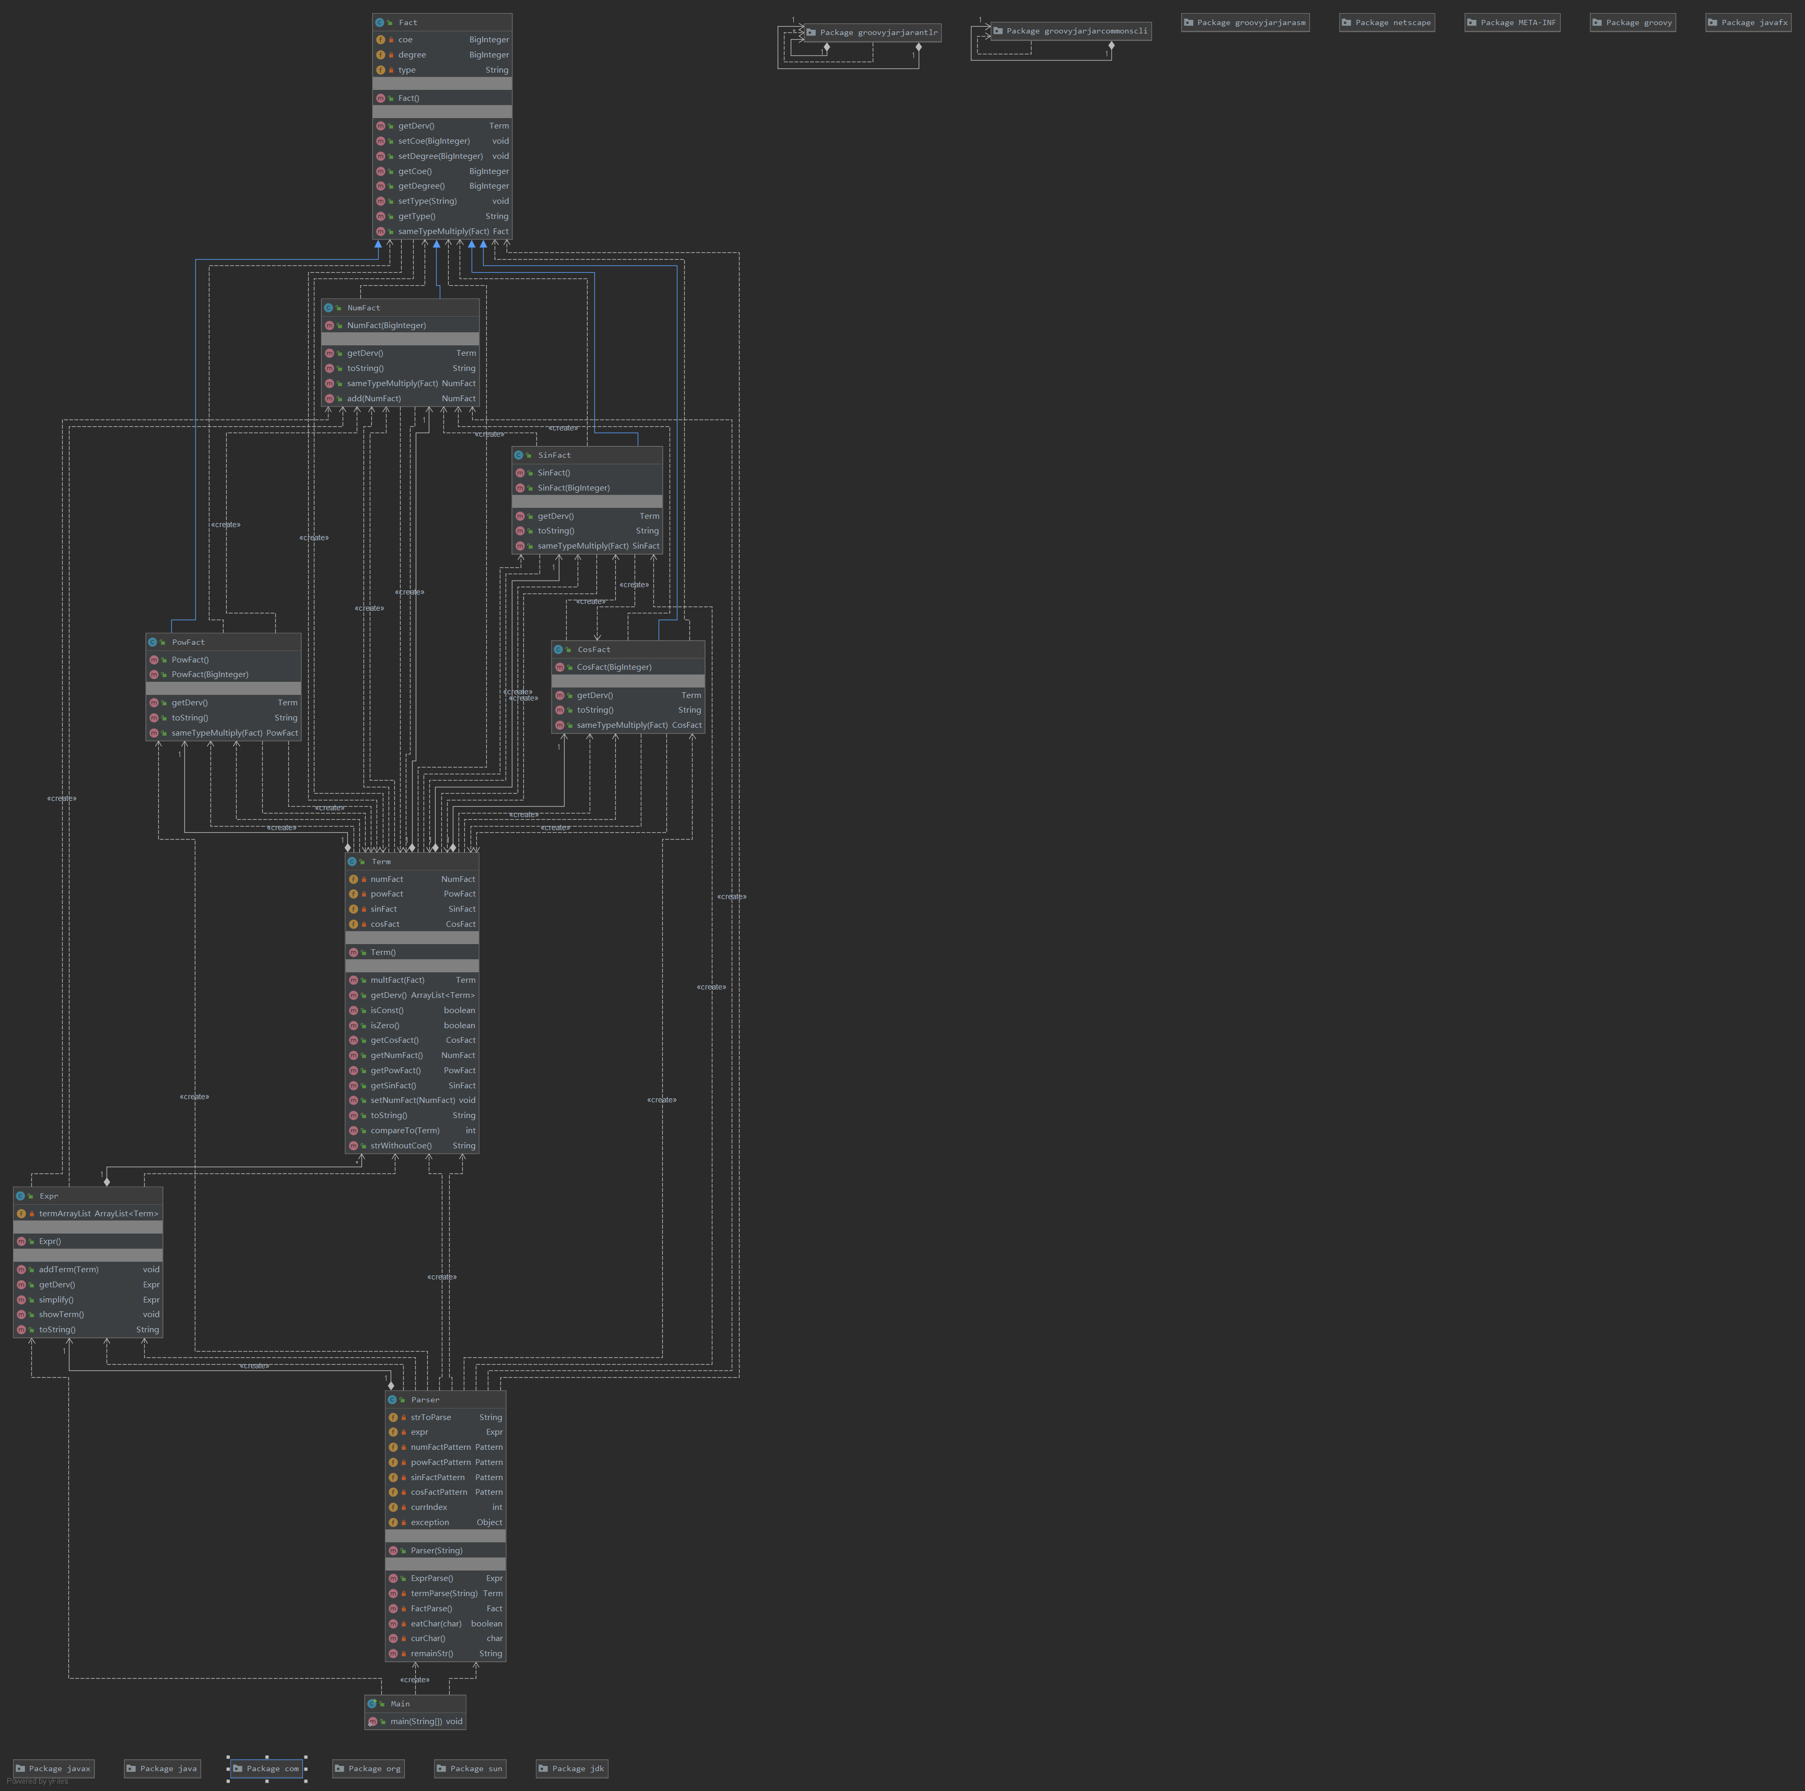Click the Expr class header icon
Viewport: 1805px width, 1791px height.
click(x=20, y=1195)
